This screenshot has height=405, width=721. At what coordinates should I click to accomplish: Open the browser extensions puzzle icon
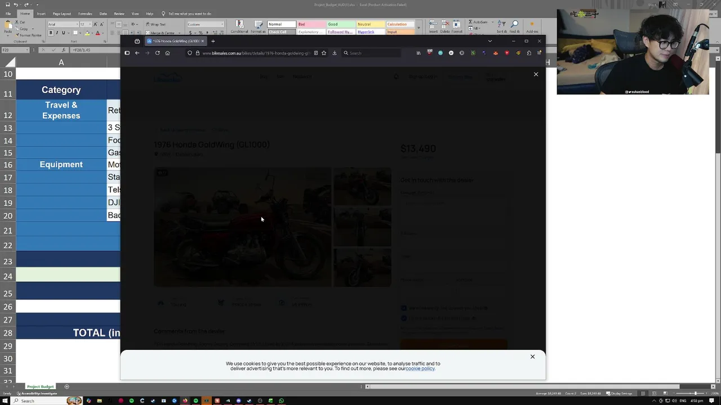click(528, 53)
